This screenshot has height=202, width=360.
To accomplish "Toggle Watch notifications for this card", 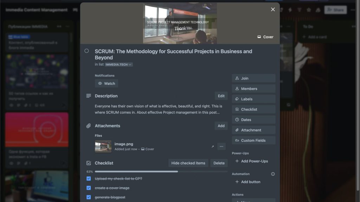I will click(107, 83).
